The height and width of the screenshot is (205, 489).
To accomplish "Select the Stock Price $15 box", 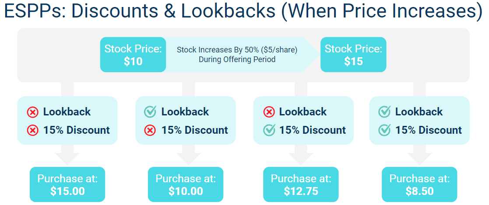I will (x=353, y=55).
